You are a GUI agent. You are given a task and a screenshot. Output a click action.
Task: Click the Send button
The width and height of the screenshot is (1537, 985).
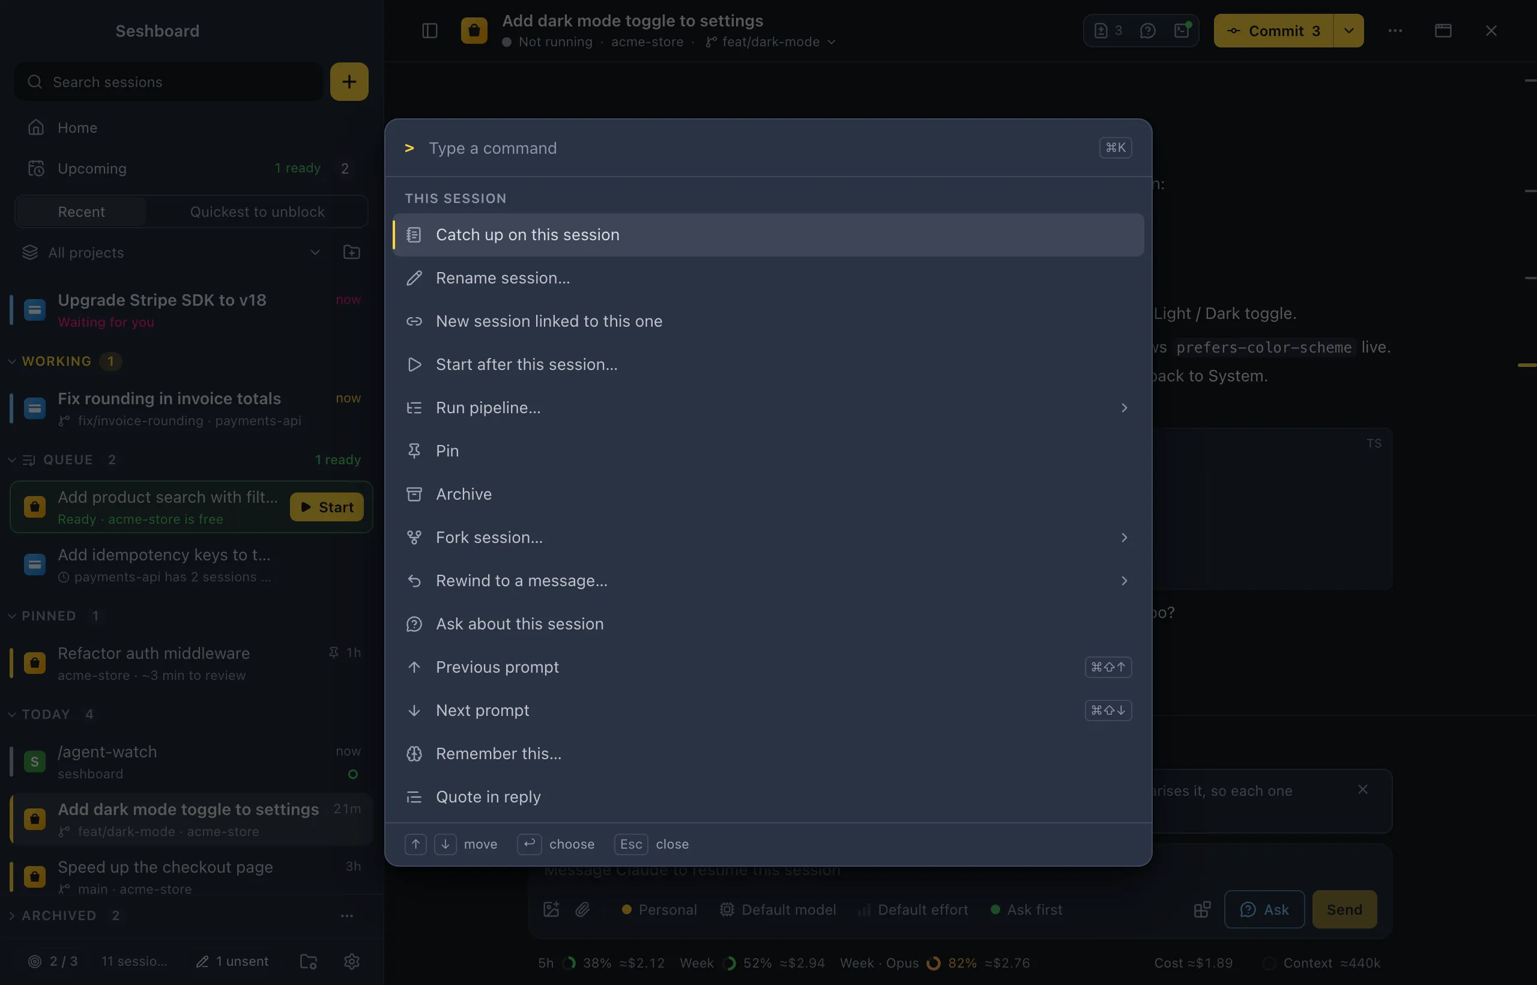(x=1344, y=909)
